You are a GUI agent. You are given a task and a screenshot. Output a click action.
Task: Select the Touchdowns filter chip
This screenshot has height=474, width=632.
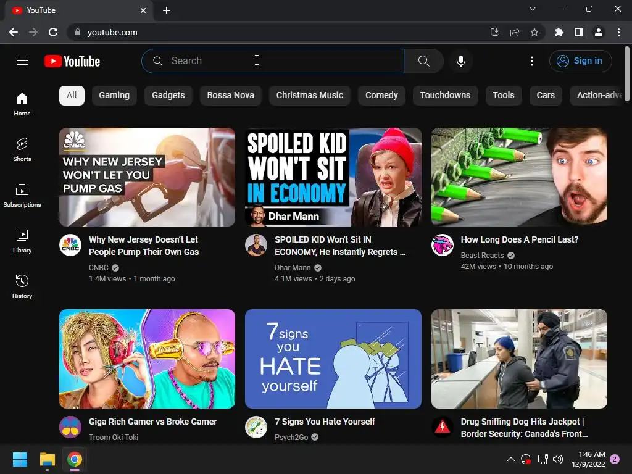445,96
